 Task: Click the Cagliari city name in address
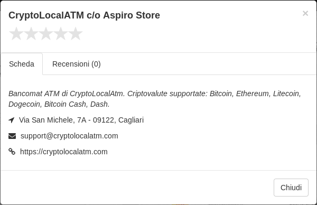pyautogui.click(x=131, y=120)
